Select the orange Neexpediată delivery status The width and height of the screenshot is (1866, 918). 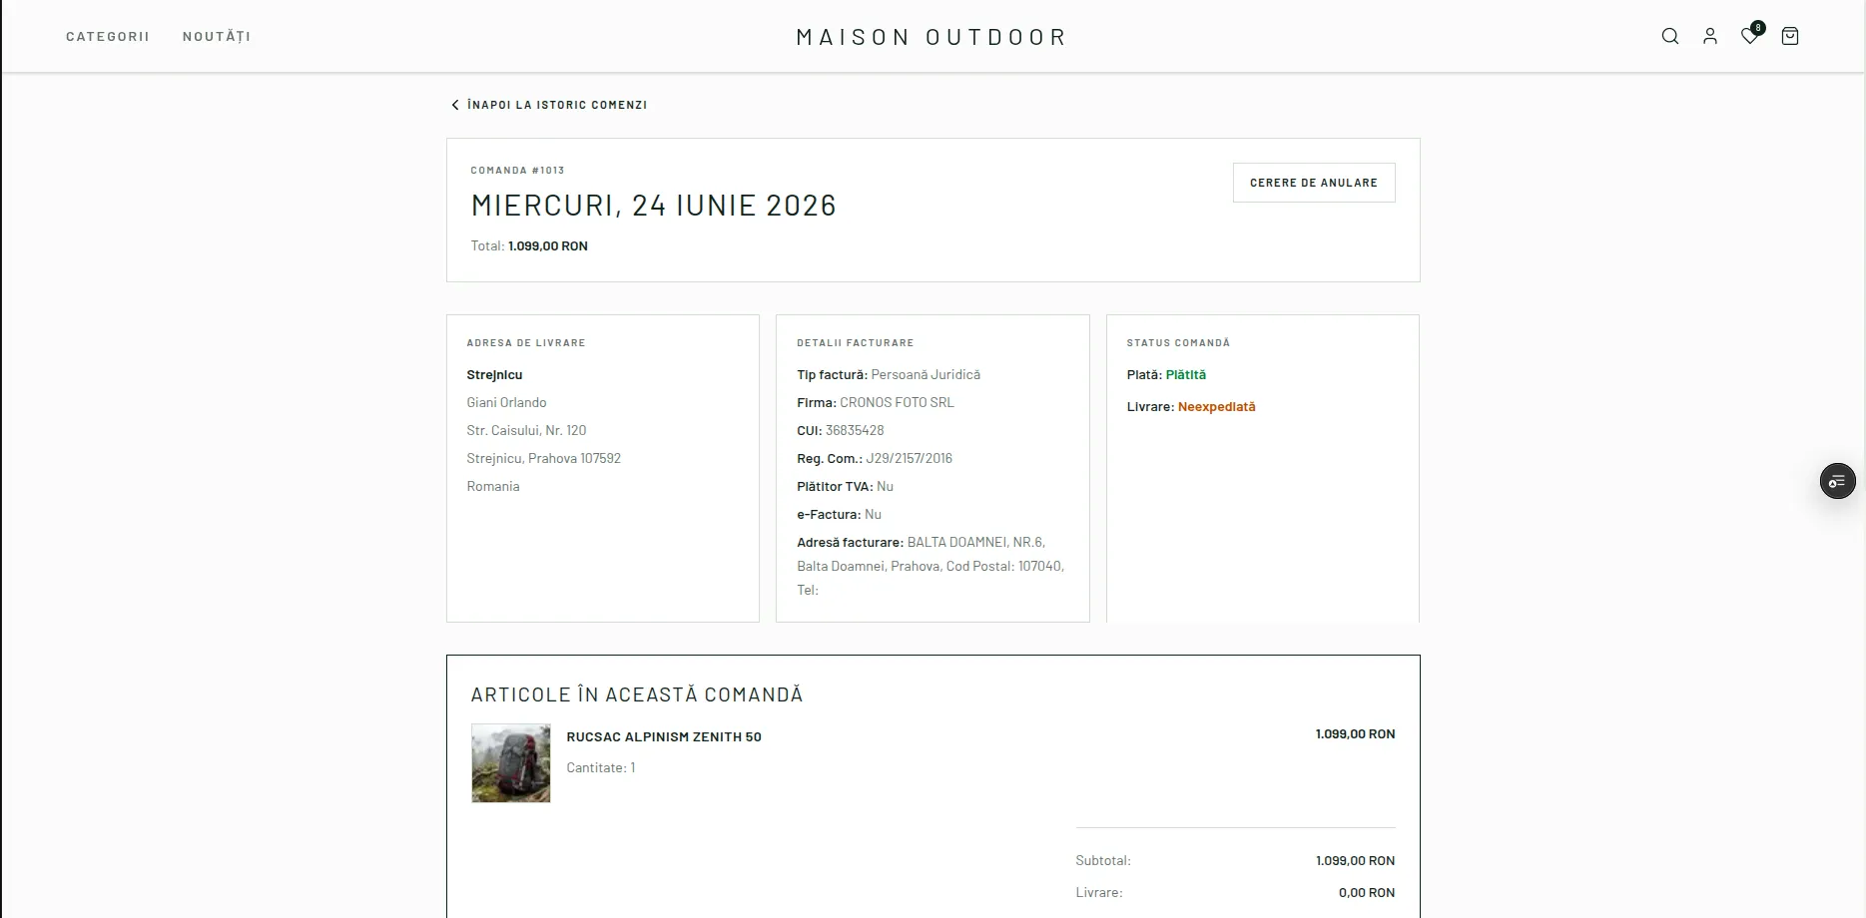pyautogui.click(x=1216, y=407)
